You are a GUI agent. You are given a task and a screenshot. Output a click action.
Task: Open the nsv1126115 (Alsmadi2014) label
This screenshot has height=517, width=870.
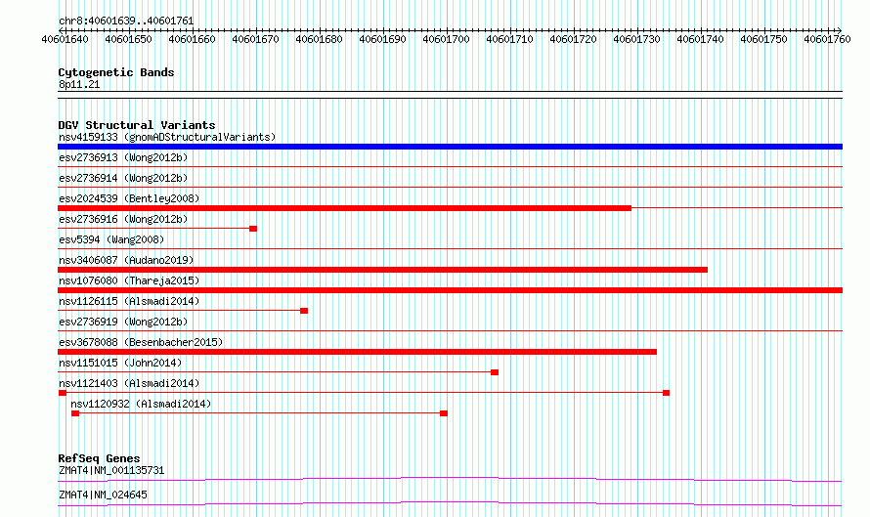(x=129, y=301)
